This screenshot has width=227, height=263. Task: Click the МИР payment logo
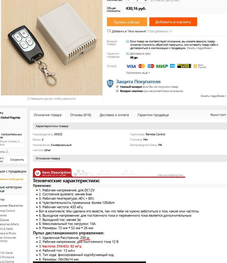tap(162, 66)
